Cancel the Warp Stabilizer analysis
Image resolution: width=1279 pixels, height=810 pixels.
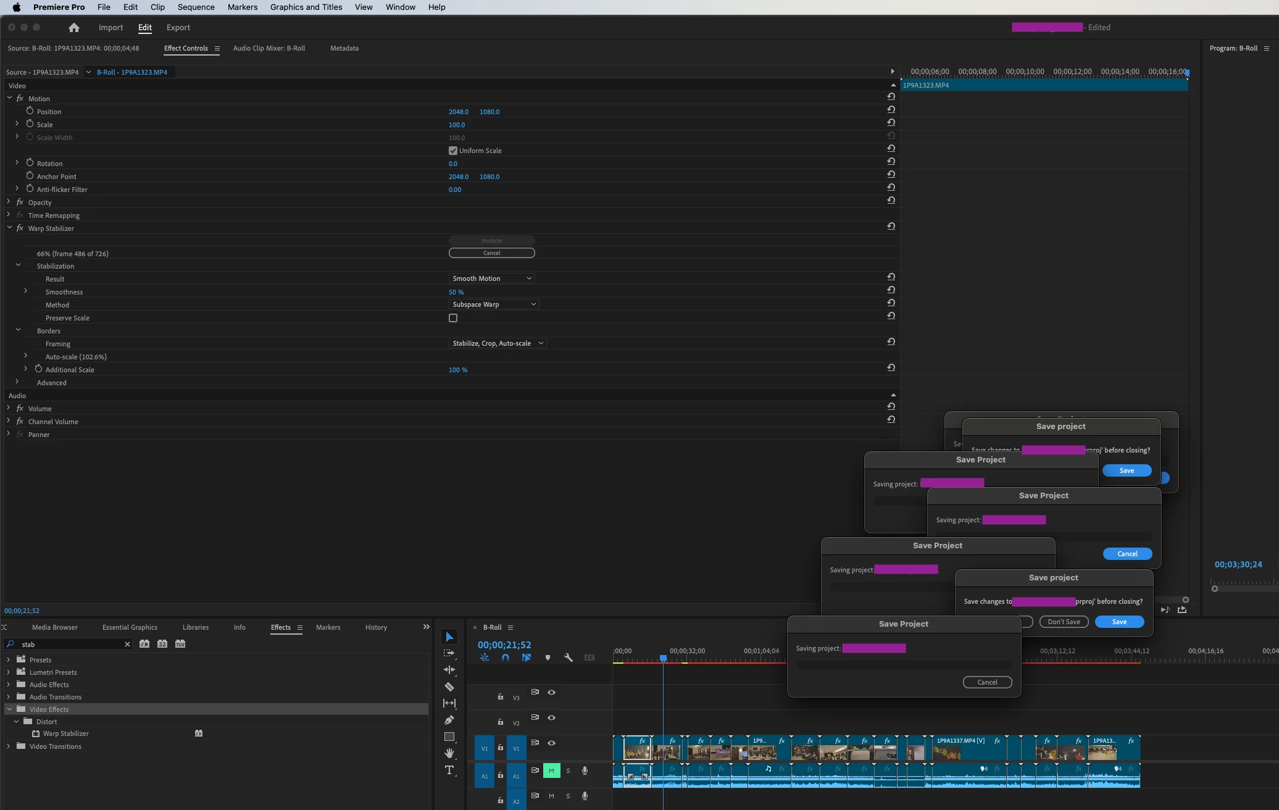(x=491, y=253)
